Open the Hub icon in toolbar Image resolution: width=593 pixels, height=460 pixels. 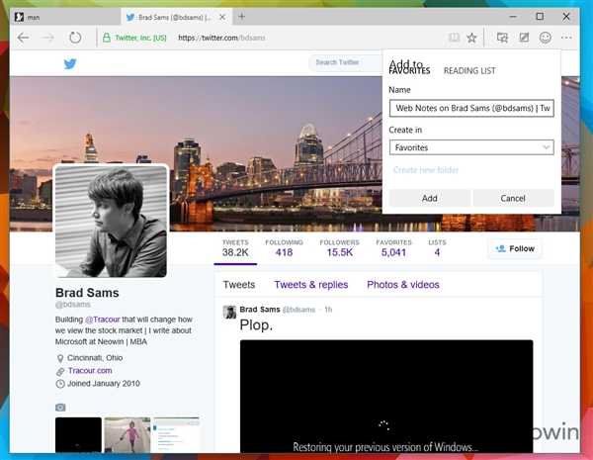tap(502, 38)
